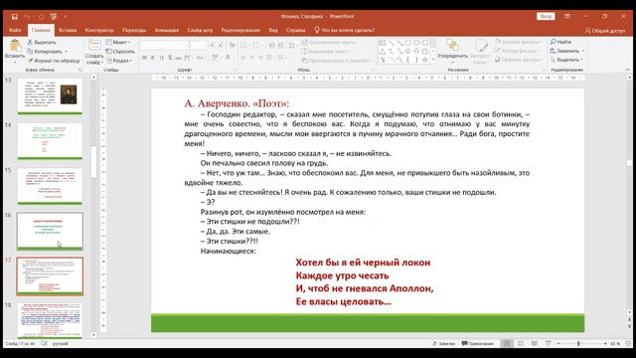636x358 pixels.
Task: Toggle Normal view button in status bar
Action: 507,343
